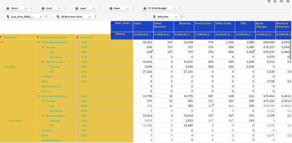Image resolution: width=292 pixels, height=143 pixels.
Task: Select the Other Costs column header
Action: [225, 26]
